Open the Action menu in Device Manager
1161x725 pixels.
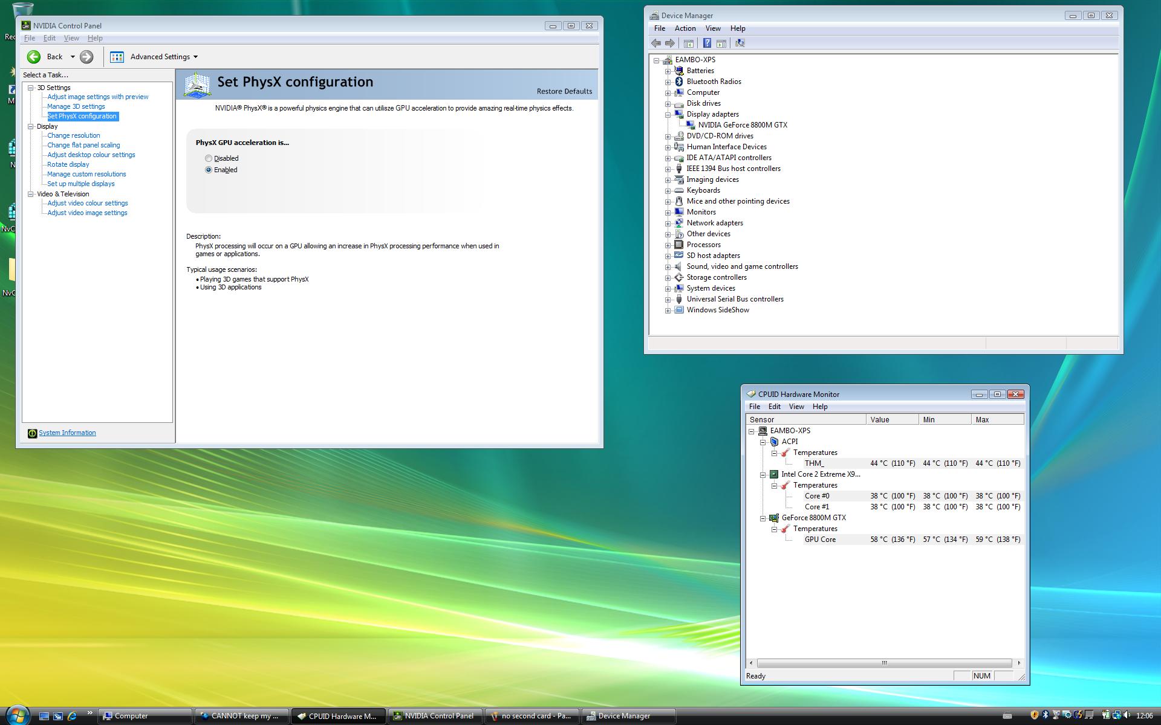coord(685,28)
